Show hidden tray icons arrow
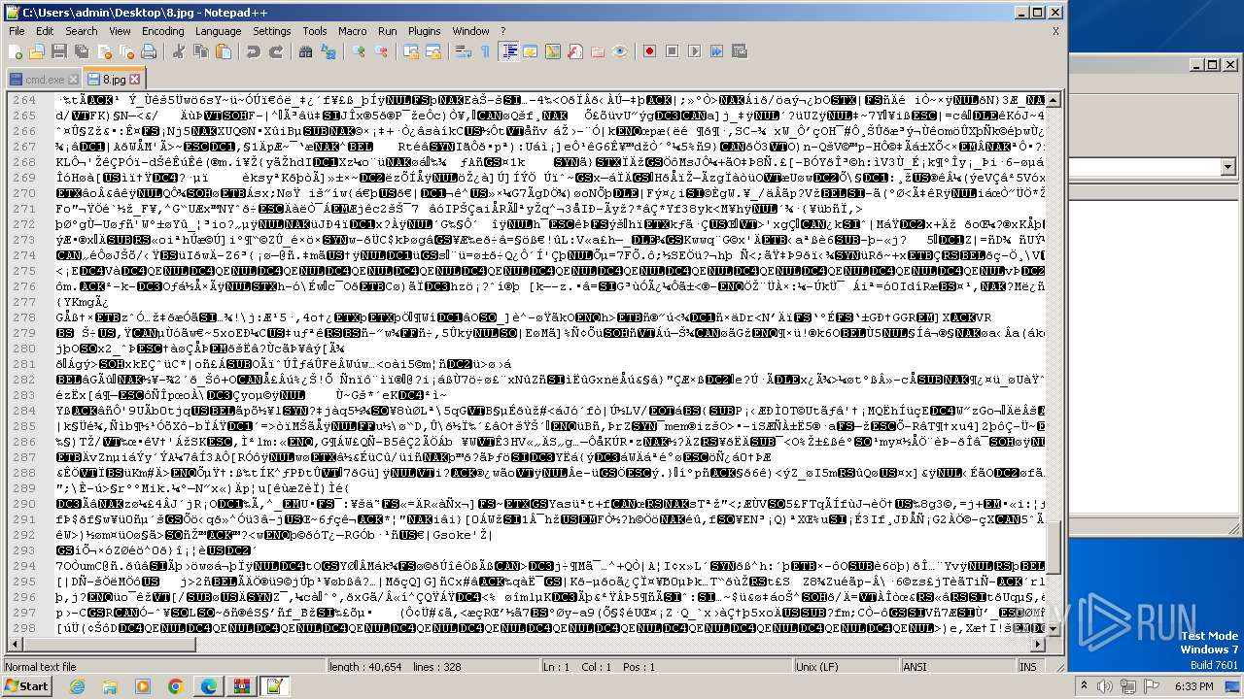 click(x=1084, y=686)
